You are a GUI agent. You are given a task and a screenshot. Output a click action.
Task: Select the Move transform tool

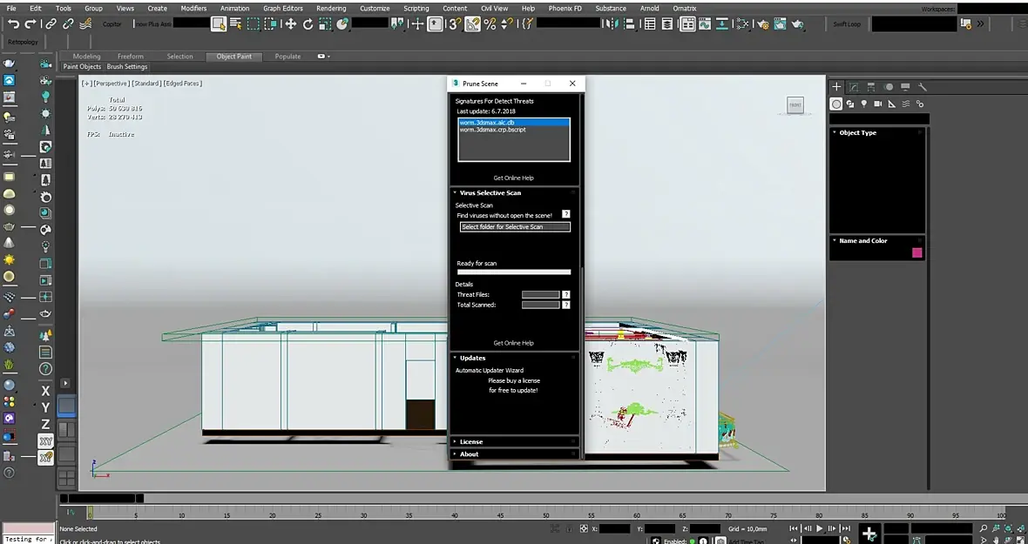pyautogui.click(x=291, y=24)
